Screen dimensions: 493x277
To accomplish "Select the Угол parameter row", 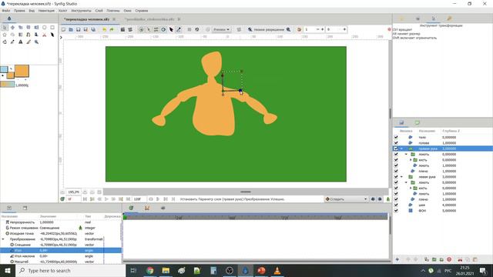I will [61, 251].
